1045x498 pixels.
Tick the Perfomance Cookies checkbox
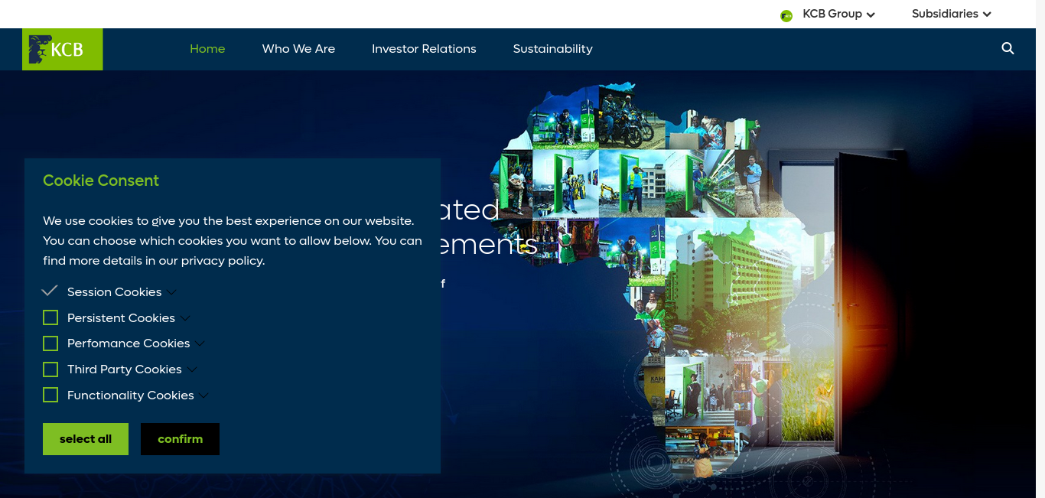pos(50,343)
